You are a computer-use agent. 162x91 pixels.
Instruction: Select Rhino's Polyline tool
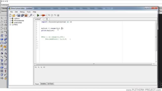[x=2, y=21]
